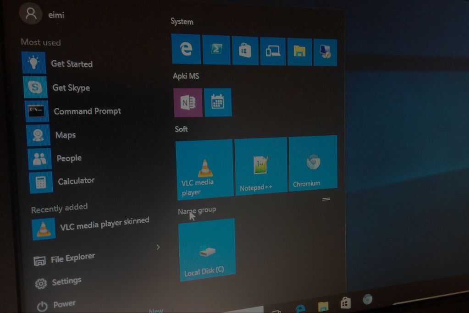This screenshot has height=313, width=469.
Task: Click the Soft group heading
Action: click(181, 129)
